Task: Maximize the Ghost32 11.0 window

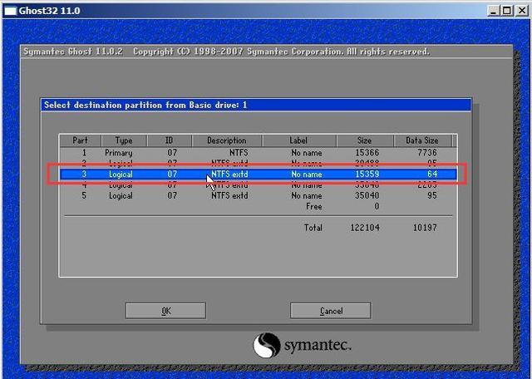Action: point(506,11)
